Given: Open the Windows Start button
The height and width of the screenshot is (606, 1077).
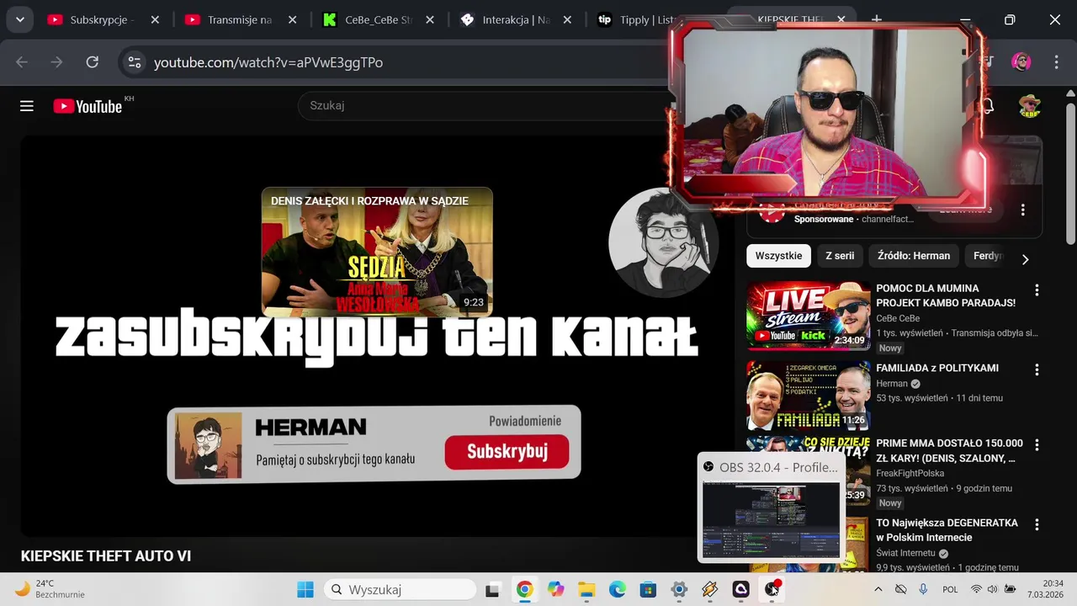Looking at the screenshot, I should click(305, 589).
